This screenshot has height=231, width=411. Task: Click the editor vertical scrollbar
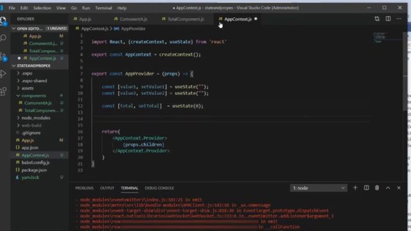[x=405, y=71]
